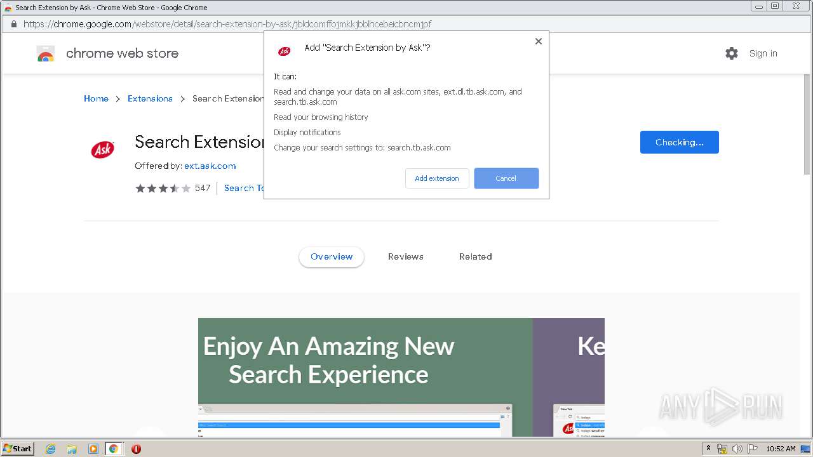Show hidden tray icons arrow
813x457 pixels.
708,448
